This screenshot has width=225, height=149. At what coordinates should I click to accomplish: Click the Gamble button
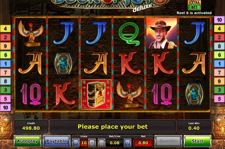pos(168,141)
